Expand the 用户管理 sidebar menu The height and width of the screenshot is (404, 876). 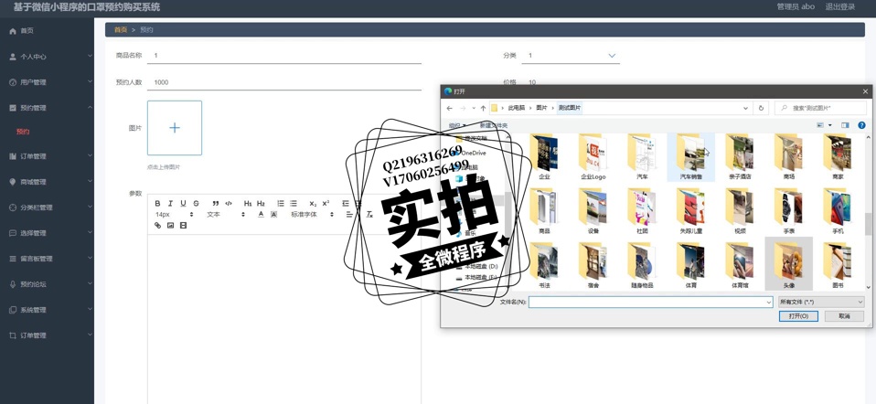(46, 82)
